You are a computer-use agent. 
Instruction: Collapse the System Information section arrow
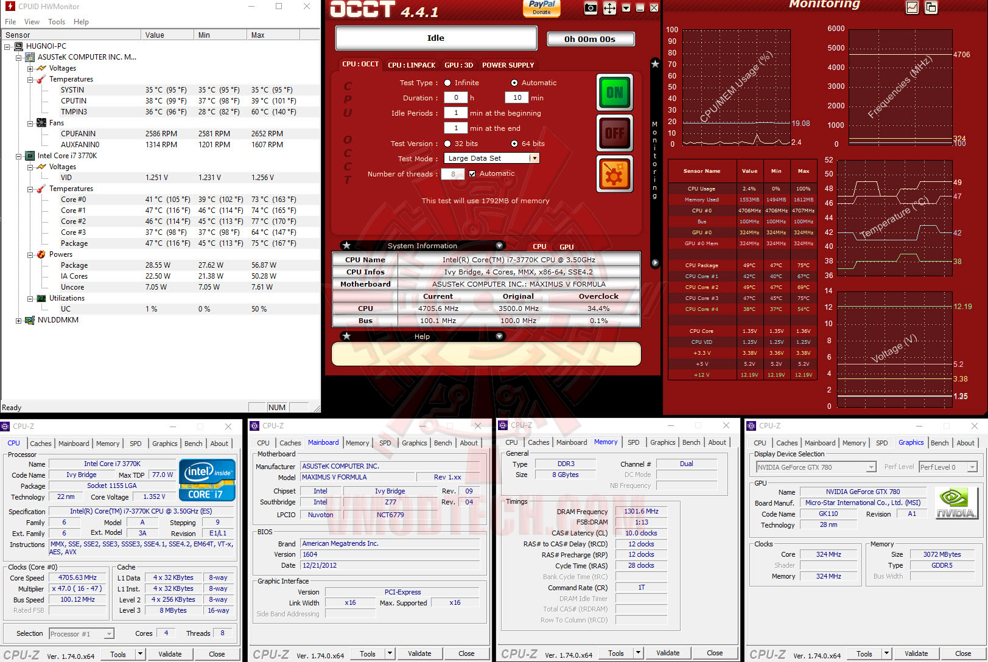(x=499, y=245)
